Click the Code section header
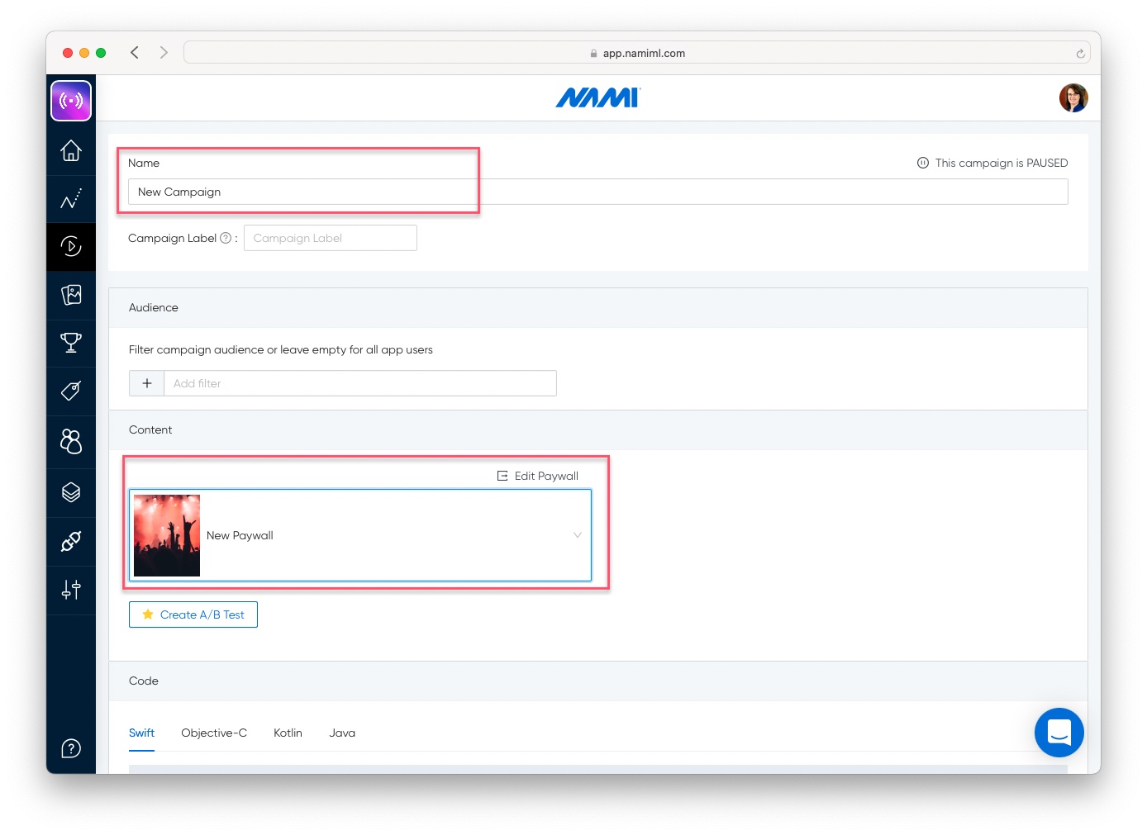Image resolution: width=1147 pixels, height=835 pixels. pos(598,681)
